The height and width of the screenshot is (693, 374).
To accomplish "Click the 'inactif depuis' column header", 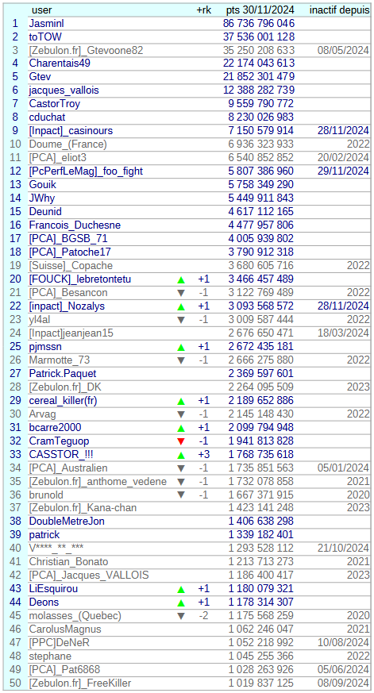I will pyautogui.click(x=340, y=10).
